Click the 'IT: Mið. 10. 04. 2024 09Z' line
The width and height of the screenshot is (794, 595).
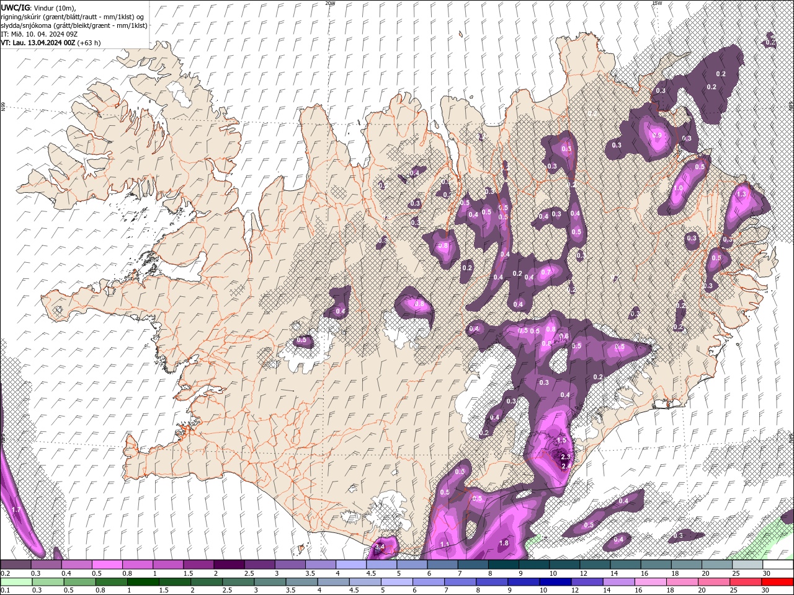pyautogui.click(x=39, y=34)
